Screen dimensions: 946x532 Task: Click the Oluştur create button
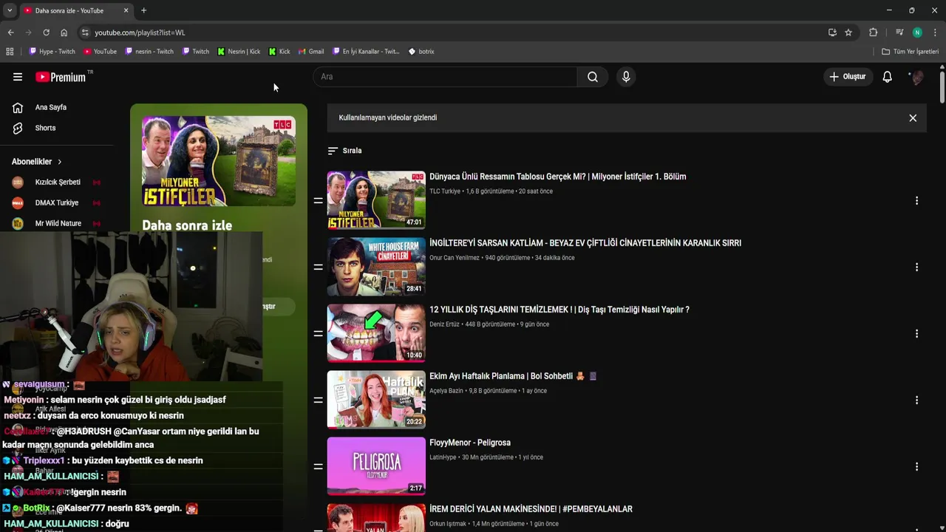click(x=847, y=77)
